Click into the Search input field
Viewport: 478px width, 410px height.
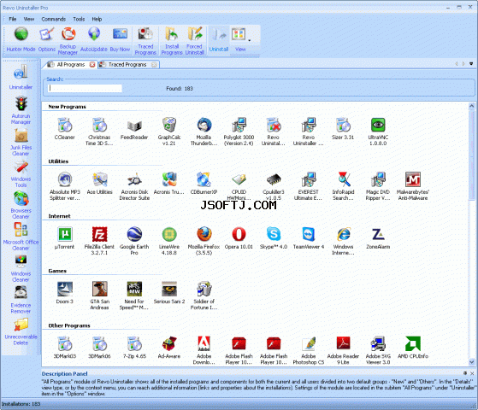[x=85, y=88]
